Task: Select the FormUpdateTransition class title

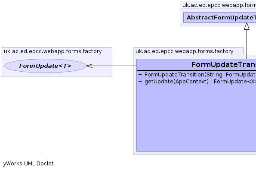Action: click(223, 64)
